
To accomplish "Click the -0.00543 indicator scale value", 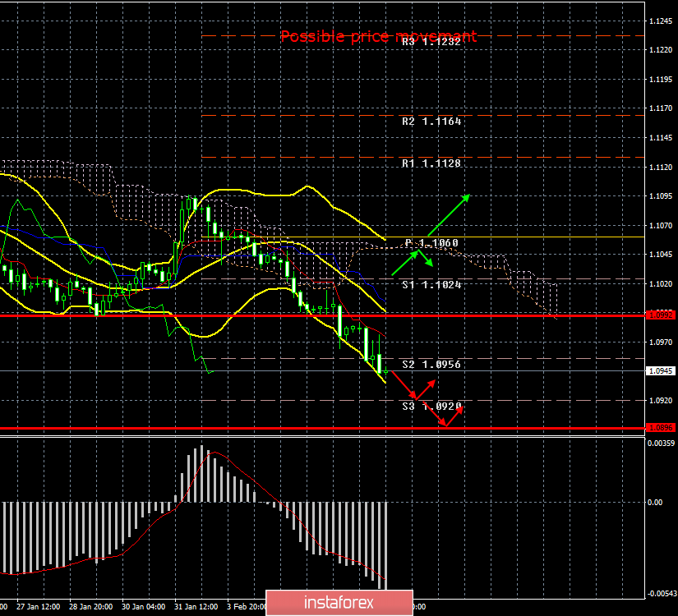I will click(660, 593).
